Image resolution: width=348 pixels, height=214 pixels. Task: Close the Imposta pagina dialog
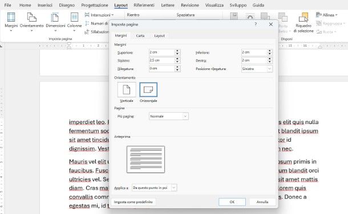pos(271,24)
